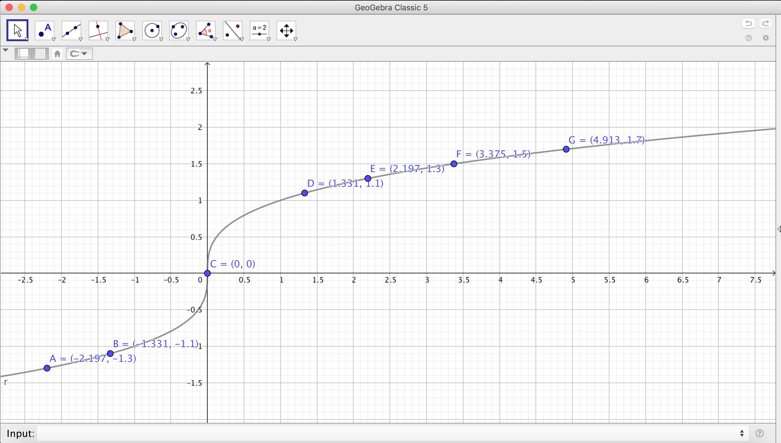Select the Ellipse conic tool
Viewport: 781px width, 443px height.
point(179,30)
